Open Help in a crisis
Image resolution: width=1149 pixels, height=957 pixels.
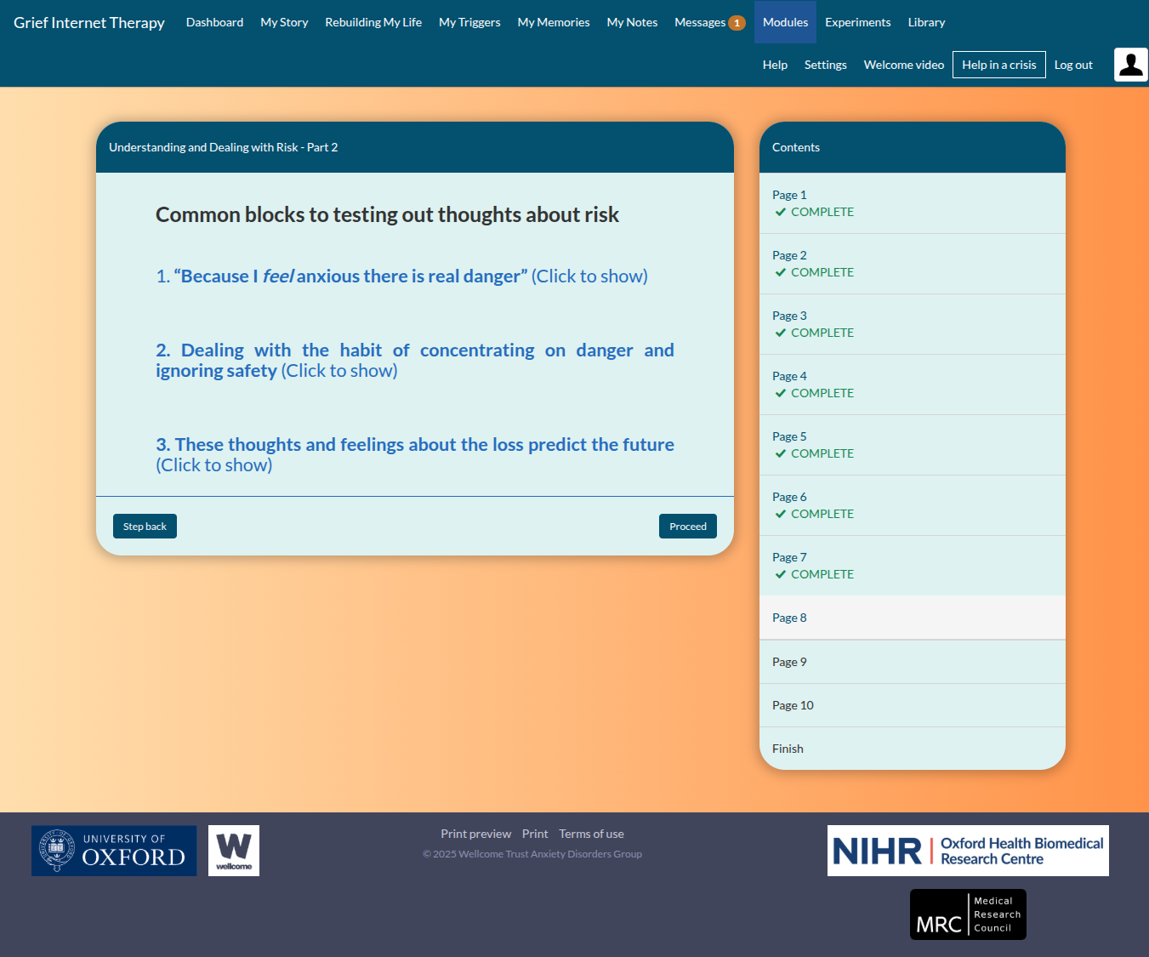click(x=998, y=65)
